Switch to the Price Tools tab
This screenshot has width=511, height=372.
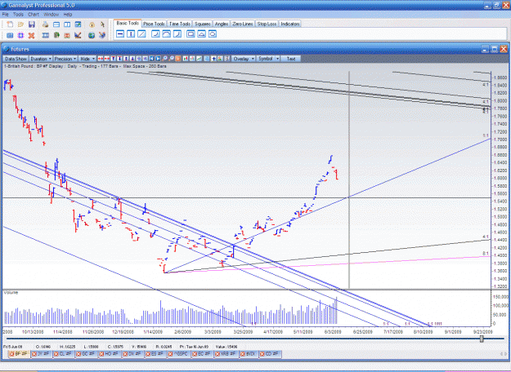pyautogui.click(x=154, y=24)
